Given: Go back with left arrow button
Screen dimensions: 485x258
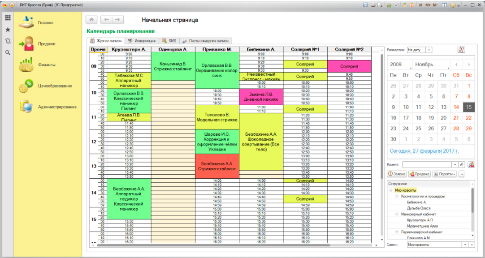Looking at the screenshot, I should pos(107,19).
